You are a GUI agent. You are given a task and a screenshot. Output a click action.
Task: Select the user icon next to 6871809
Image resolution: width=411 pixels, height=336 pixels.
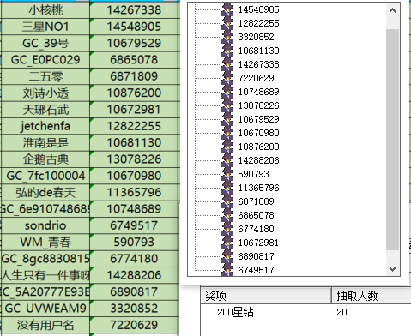coord(227,201)
